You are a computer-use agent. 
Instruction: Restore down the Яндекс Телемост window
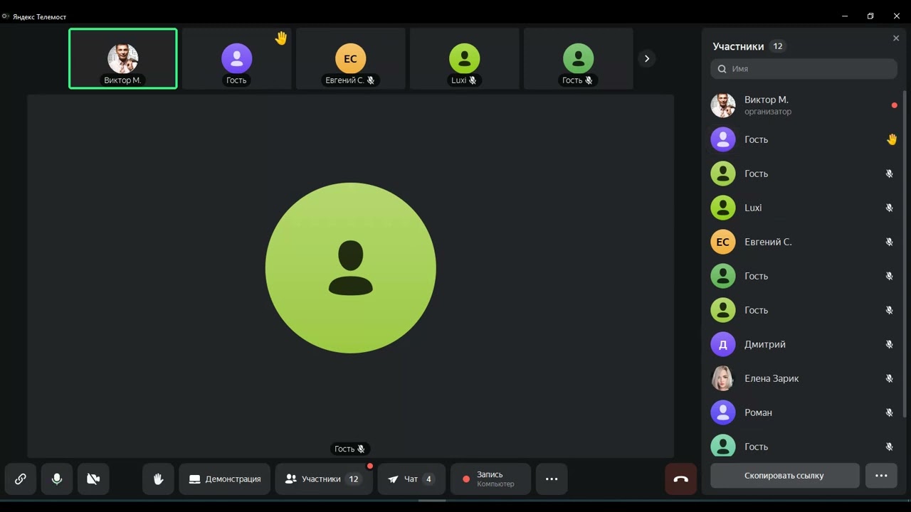click(x=870, y=16)
